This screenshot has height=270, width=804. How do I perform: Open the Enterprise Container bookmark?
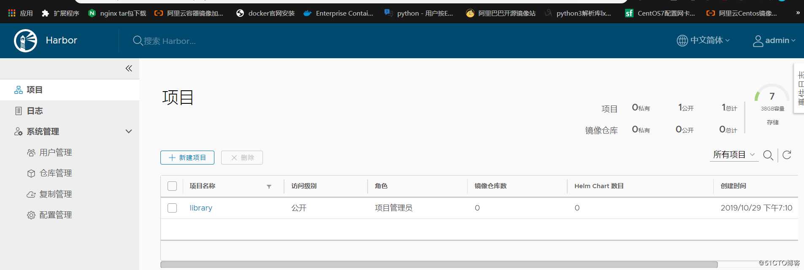(338, 13)
